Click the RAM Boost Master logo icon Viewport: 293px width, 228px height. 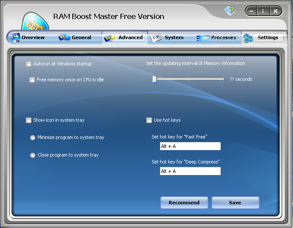pyautogui.click(x=35, y=21)
